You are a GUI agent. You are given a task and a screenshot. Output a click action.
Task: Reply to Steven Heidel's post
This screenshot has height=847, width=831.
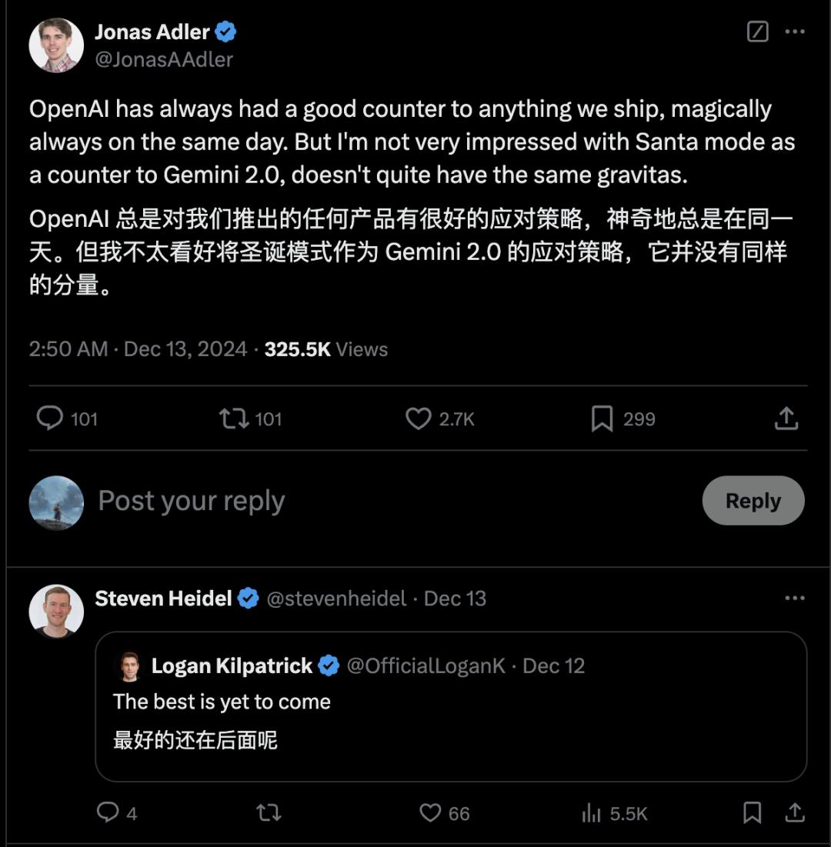pyautogui.click(x=108, y=812)
